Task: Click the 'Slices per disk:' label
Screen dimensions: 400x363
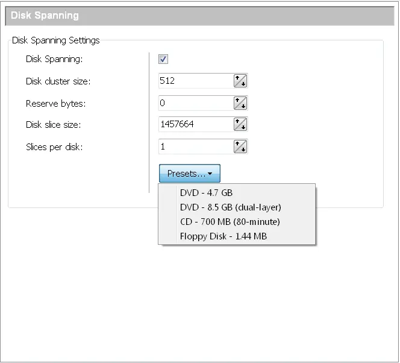Action: pyautogui.click(x=54, y=147)
